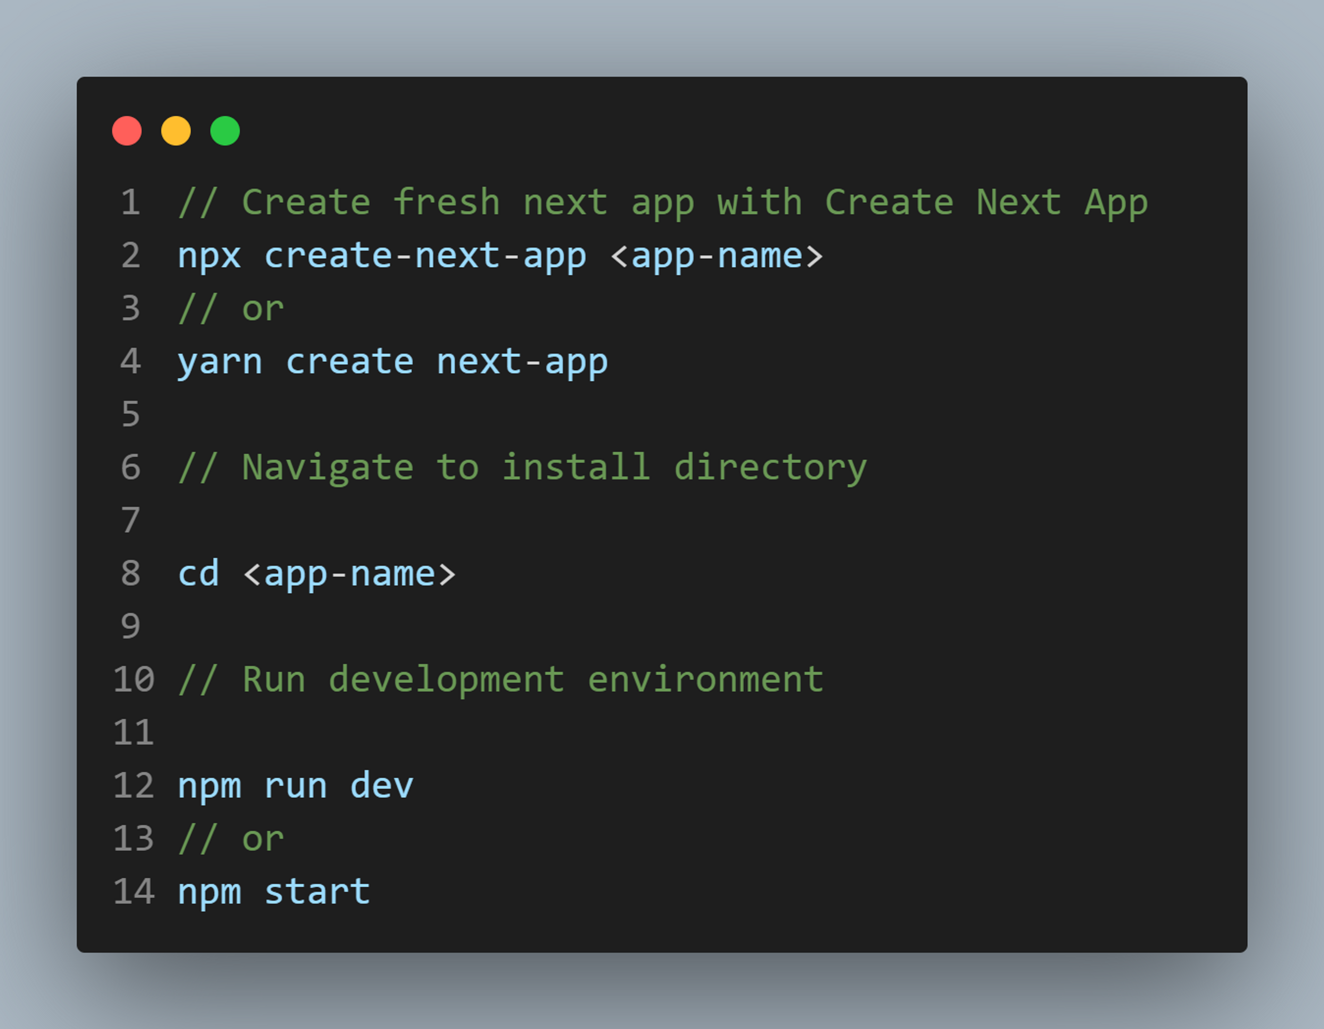Click 'create-next-app' on line 2

point(425,256)
